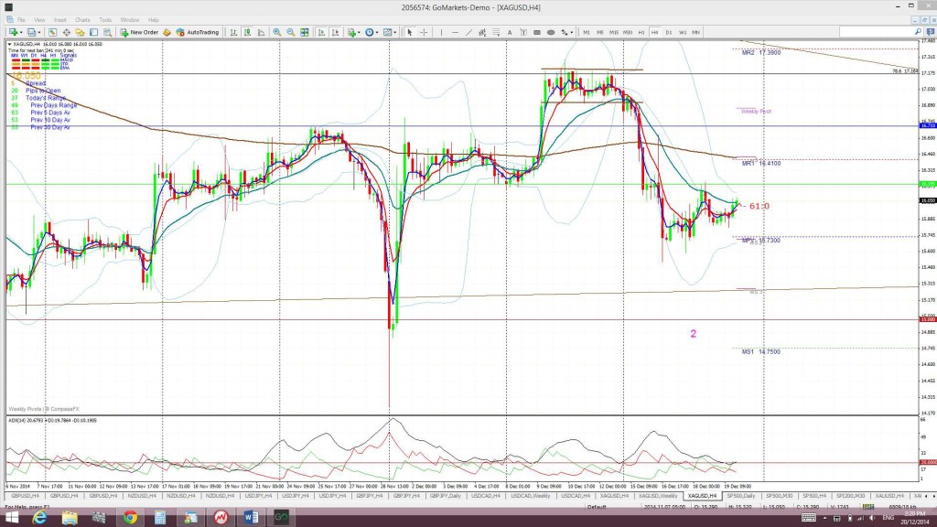Click the New Order button
Screen dimensions: 937x527
click(139, 32)
